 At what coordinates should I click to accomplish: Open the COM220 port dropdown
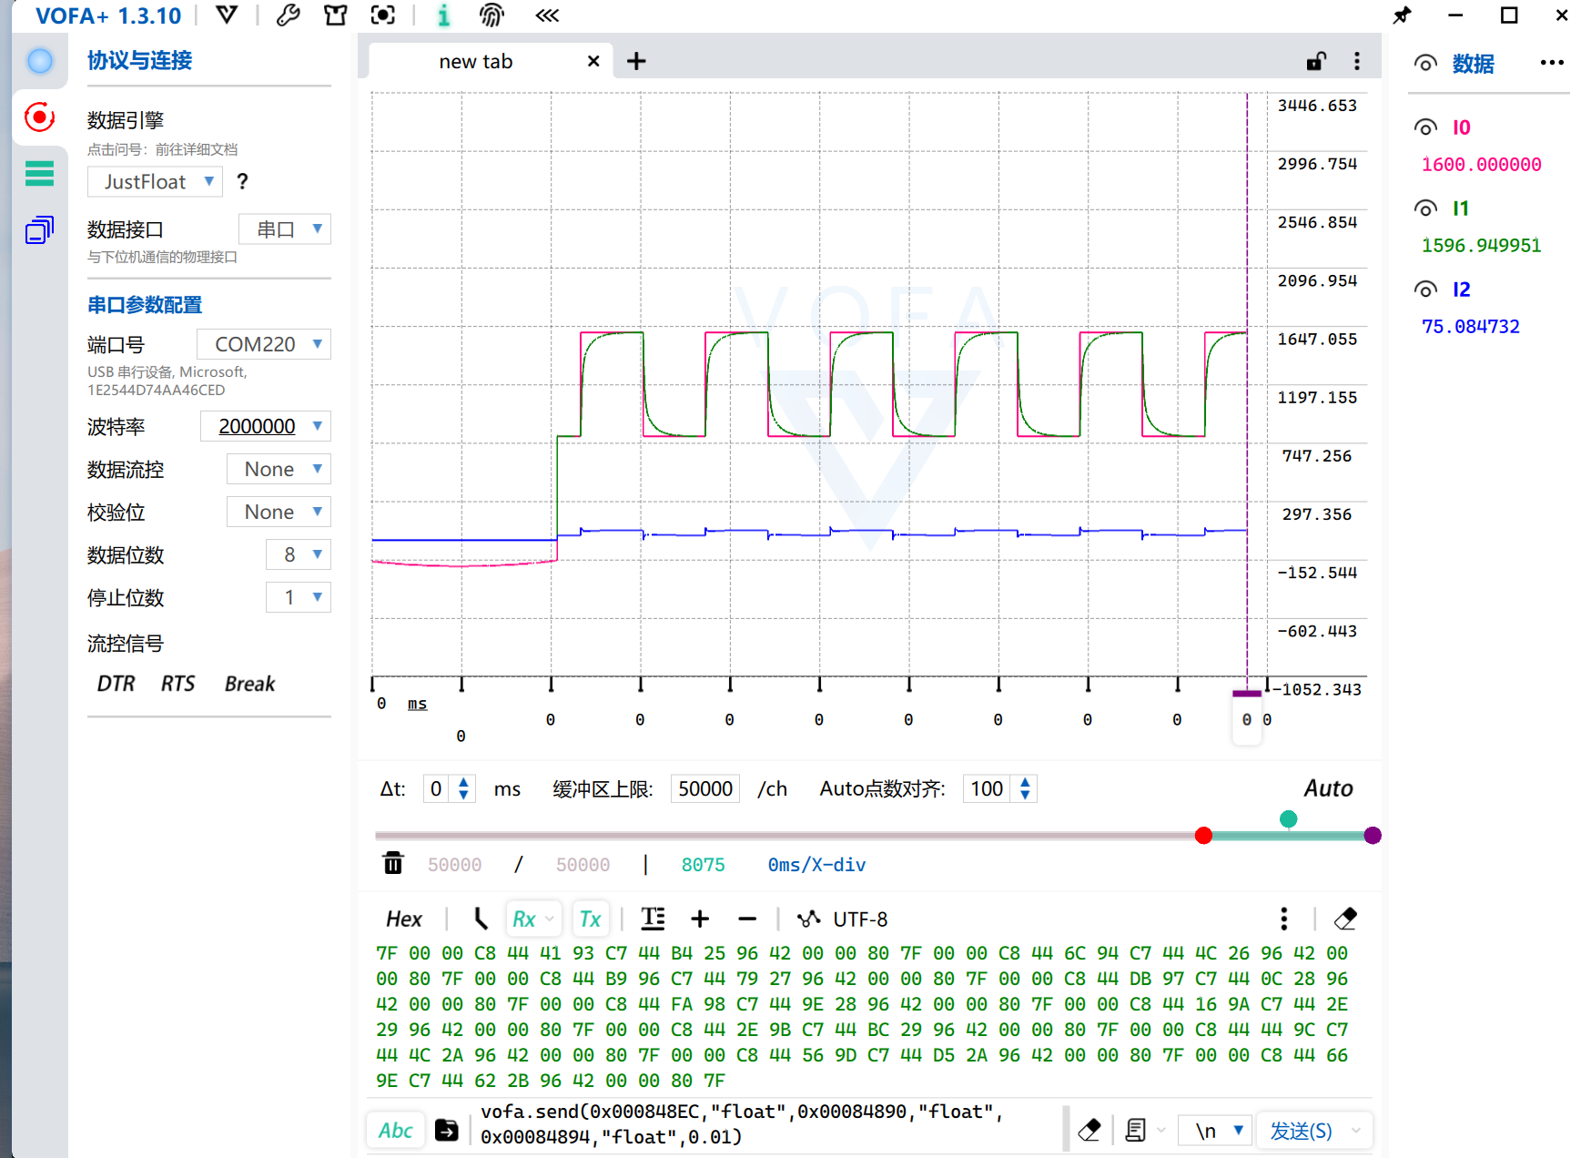pyautogui.click(x=264, y=344)
